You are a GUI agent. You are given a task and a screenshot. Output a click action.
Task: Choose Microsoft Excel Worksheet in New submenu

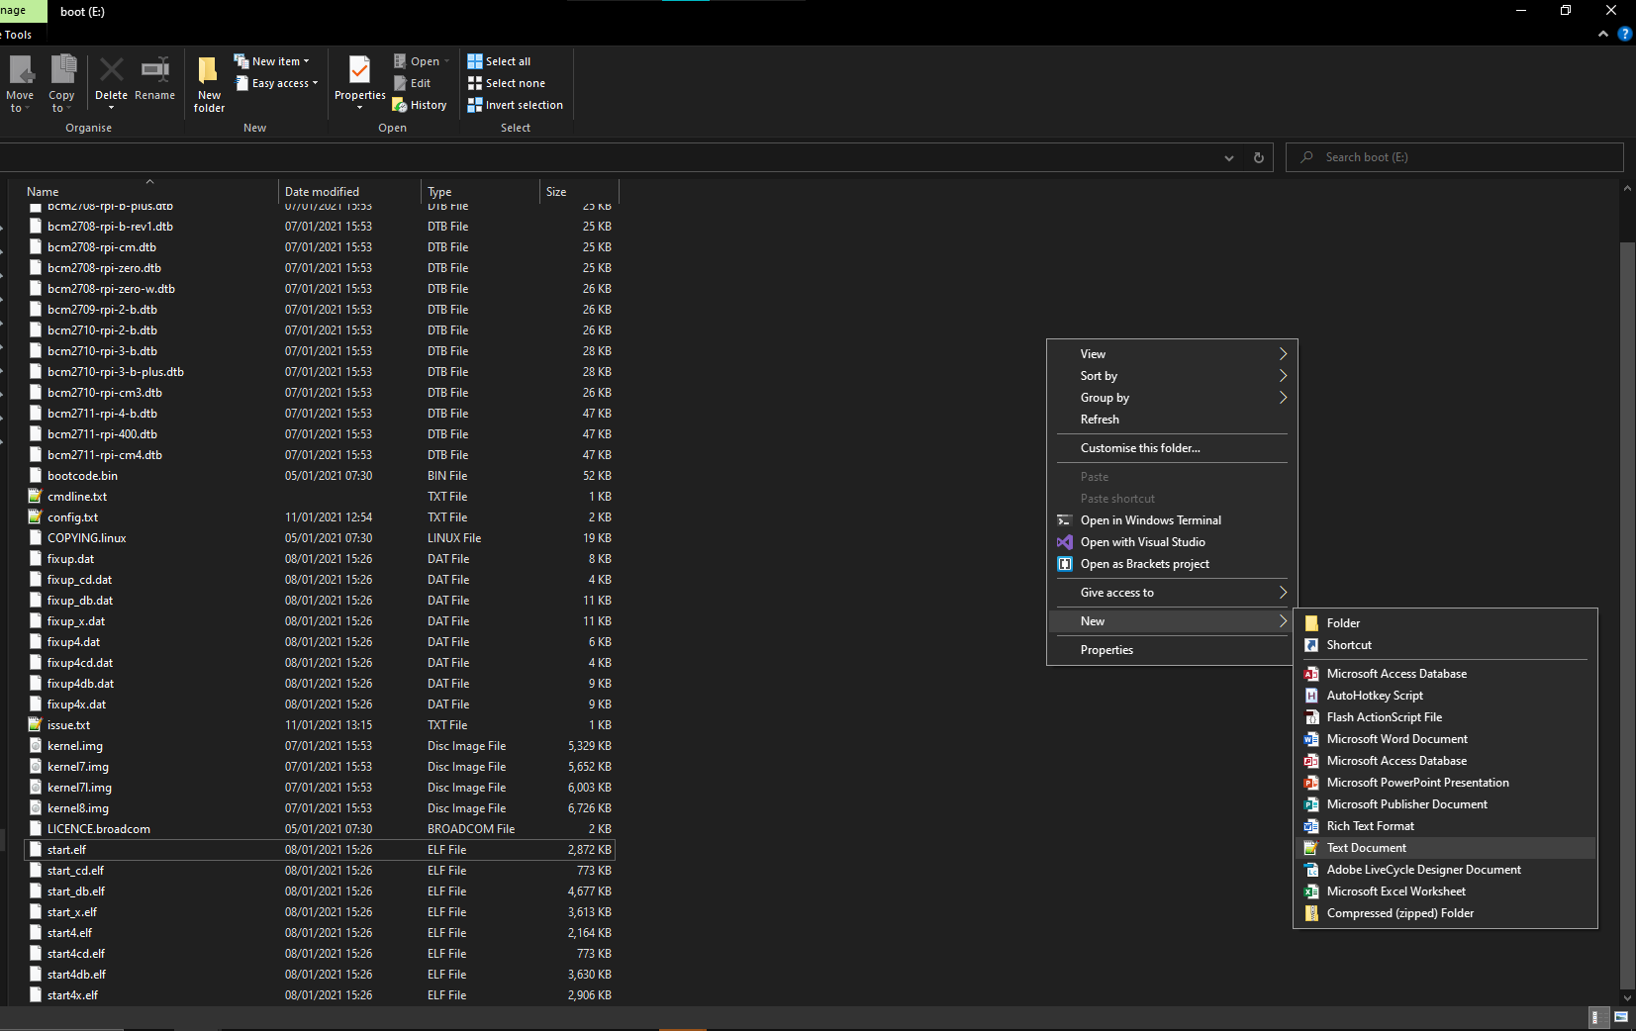point(1445,891)
